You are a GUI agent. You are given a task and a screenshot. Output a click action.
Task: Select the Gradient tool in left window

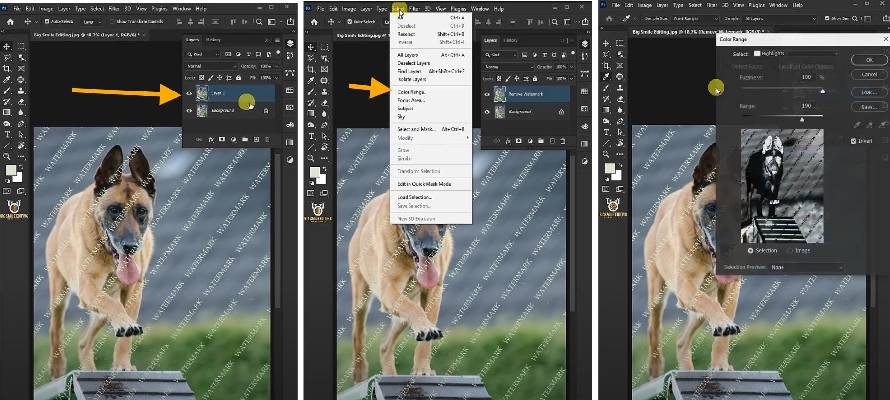pos(7,113)
